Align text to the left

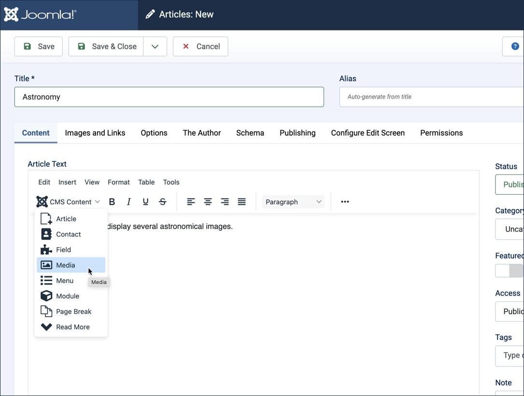tap(191, 202)
